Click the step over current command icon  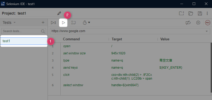73,23
